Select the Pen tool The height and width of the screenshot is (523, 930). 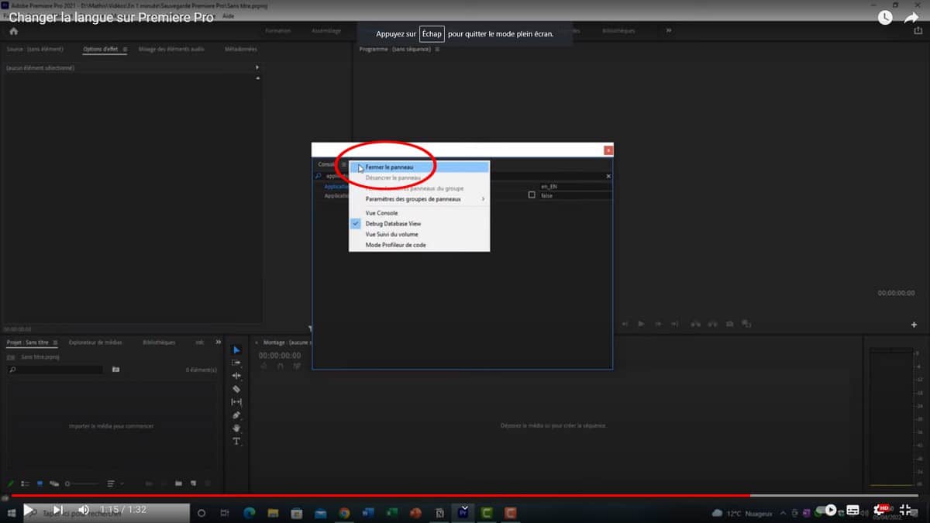[x=237, y=415]
